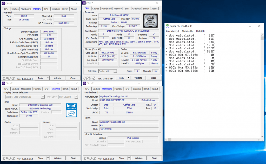This screenshot has width=266, height=164.
Task: Close the Super PI window
Action: (259, 26)
